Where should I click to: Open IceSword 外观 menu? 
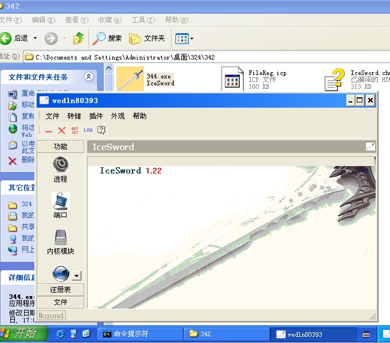tap(118, 116)
